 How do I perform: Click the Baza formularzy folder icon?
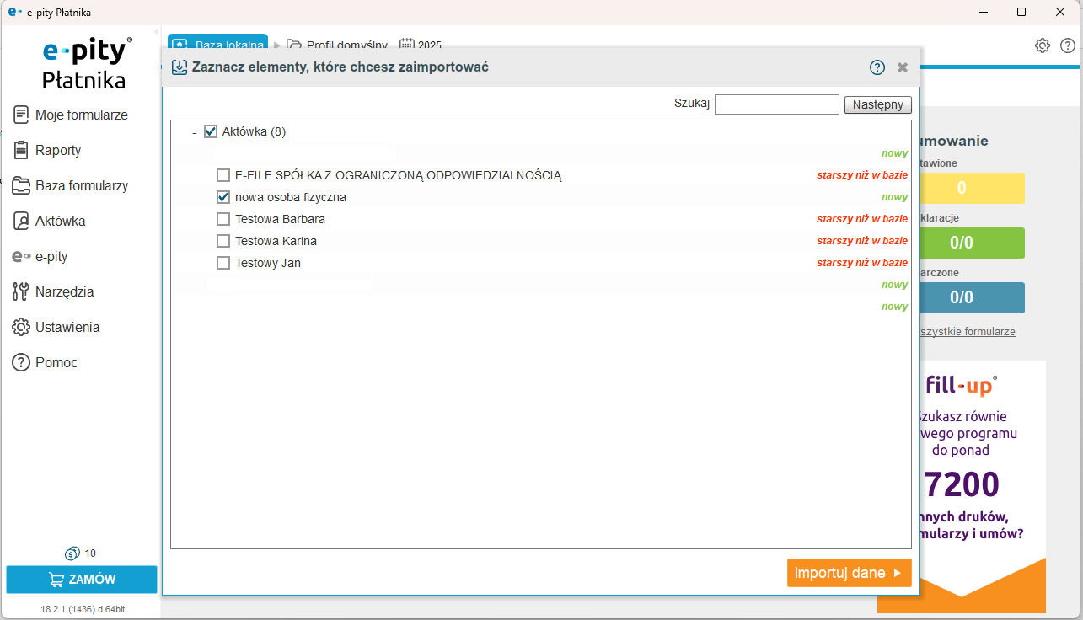click(21, 185)
